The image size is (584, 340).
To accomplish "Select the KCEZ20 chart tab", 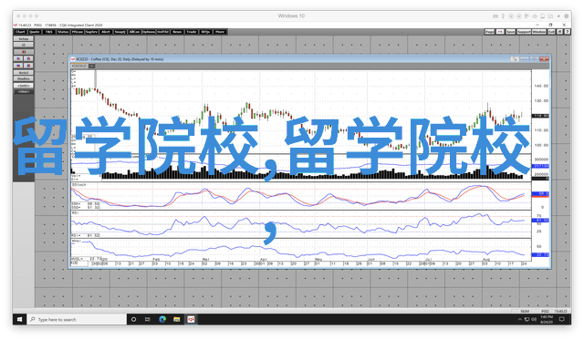I will click(x=79, y=66).
